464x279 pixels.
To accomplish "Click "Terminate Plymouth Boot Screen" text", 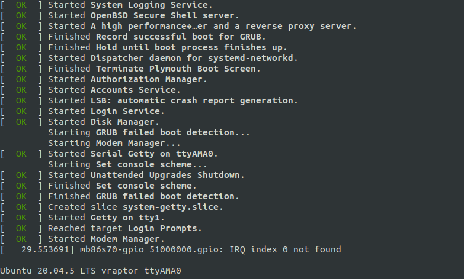I will [x=176, y=69].
